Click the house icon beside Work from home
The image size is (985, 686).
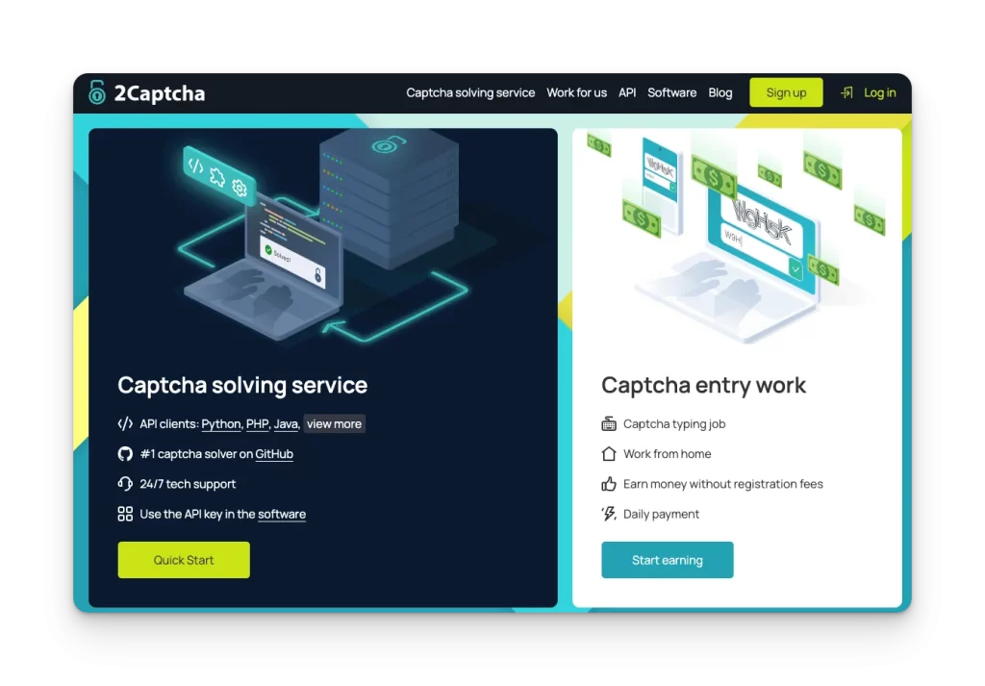tap(609, 453)
